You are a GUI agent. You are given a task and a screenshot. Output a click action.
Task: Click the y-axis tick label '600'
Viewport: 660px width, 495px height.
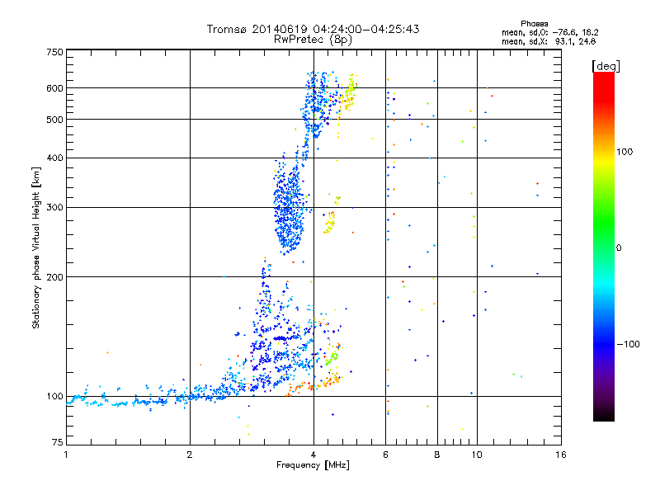(x=54, y=88)
